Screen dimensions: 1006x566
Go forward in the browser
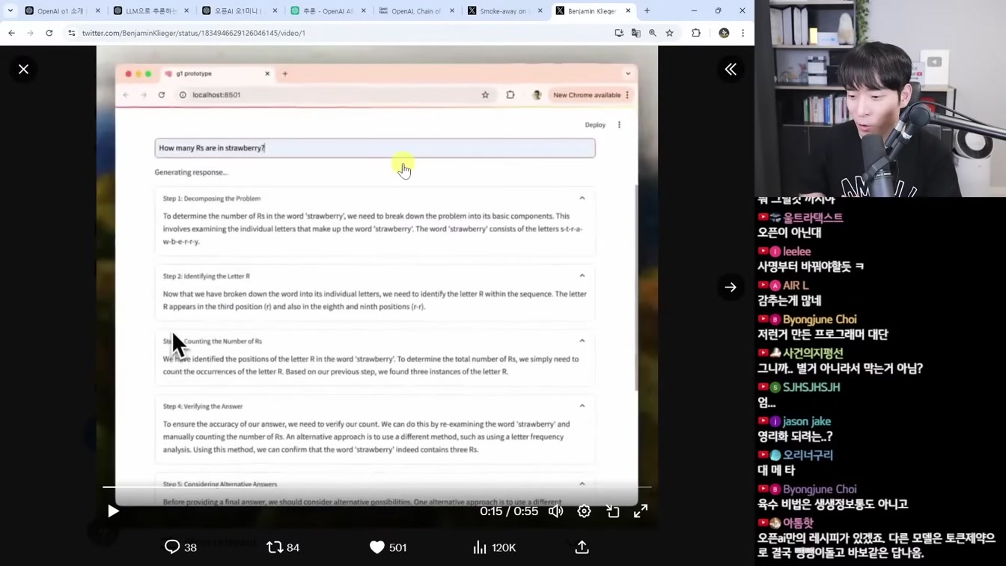tap(30, 33)
